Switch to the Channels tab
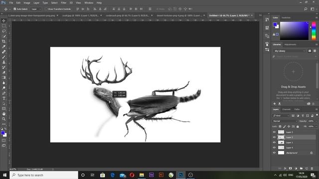This screenshot has width=319, height=179. pyautogui.click(x=286, y=109)
